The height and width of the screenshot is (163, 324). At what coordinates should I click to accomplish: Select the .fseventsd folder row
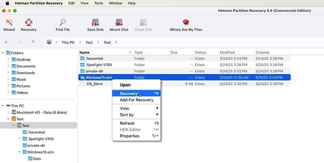[184, 59]
